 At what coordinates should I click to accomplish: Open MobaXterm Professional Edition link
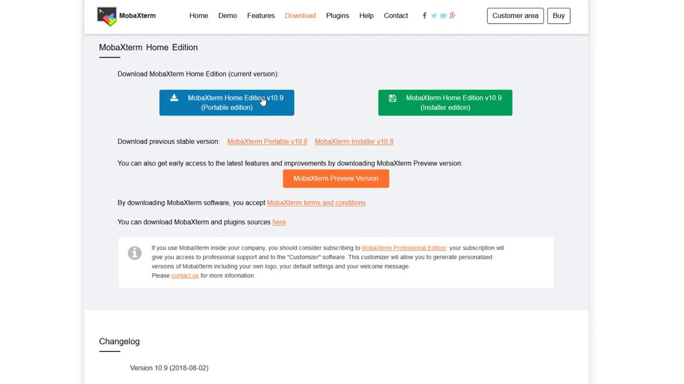coord(404,248)
